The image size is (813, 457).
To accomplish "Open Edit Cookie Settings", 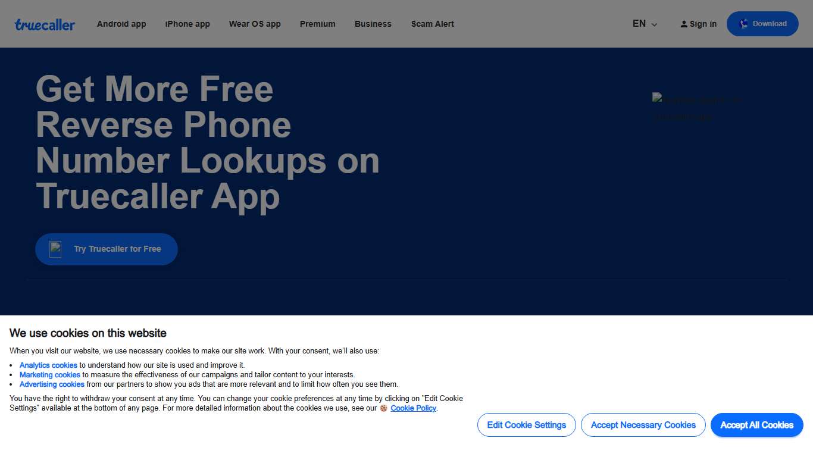I will (526, 425).
